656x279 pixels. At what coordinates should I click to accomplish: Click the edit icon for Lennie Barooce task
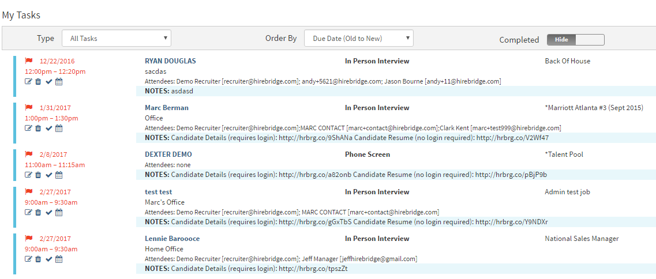coord(28,259)
